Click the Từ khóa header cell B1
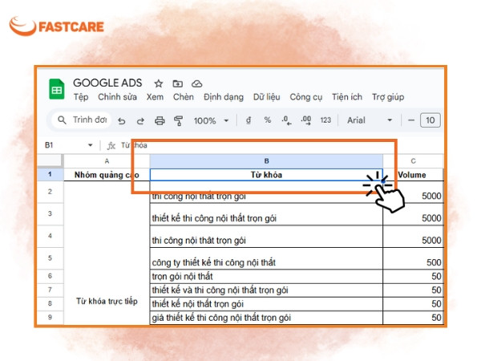481x361 pixels. (266, 175)
